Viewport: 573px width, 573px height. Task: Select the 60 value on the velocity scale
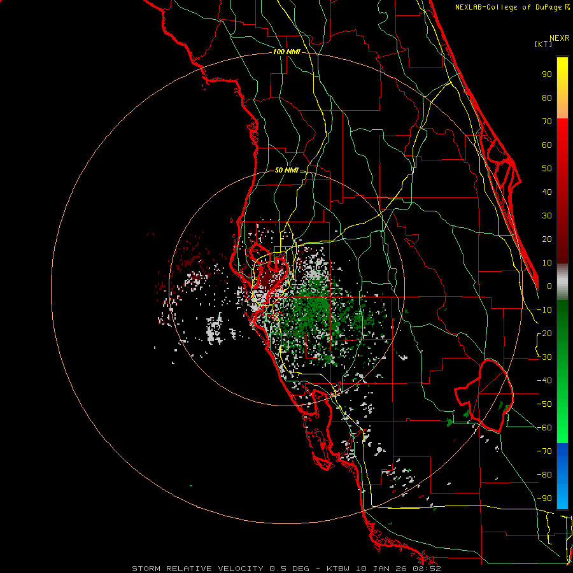coord(547,145)
